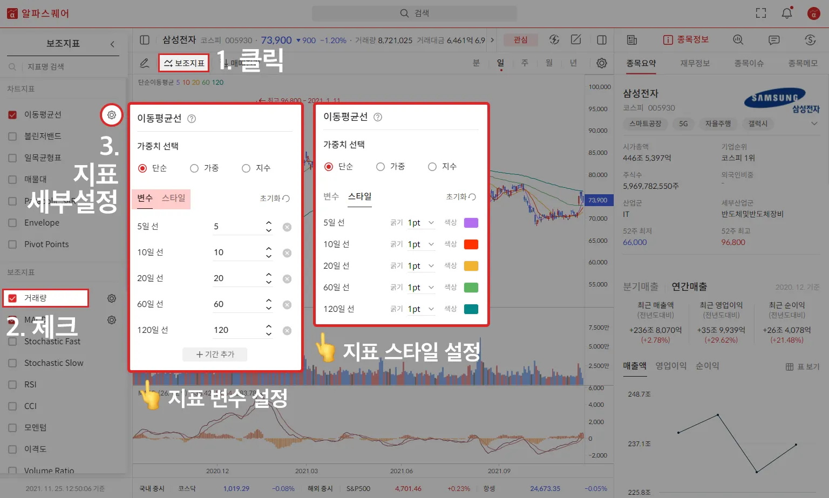This screenshot has width=829, height=498.
Task: Toggle the 거래량 indicator checkbox
Action: 12,298
